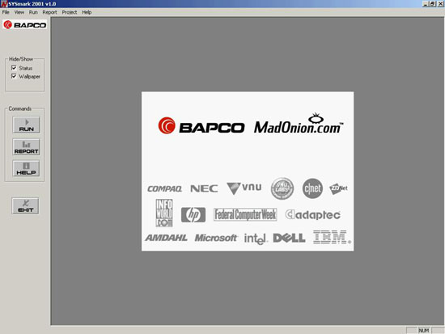Open the View menu
445x334 pixels.
coord(19,12)
